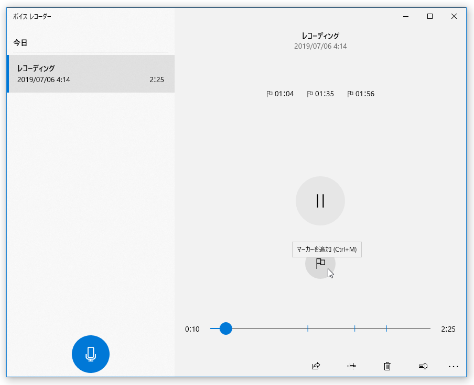Click the second marker tick on the timeline
This screenshot has width=474, height=385.
pos(354,329)
